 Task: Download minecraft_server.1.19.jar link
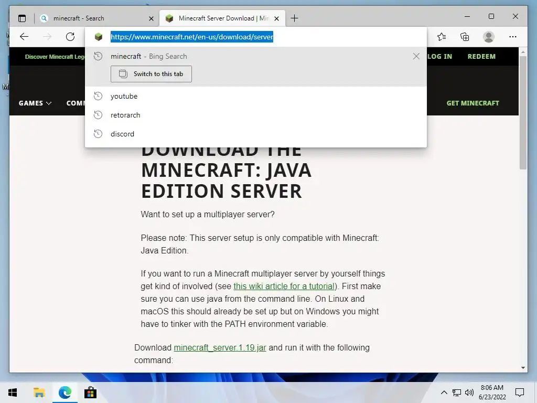click(220, 347)
